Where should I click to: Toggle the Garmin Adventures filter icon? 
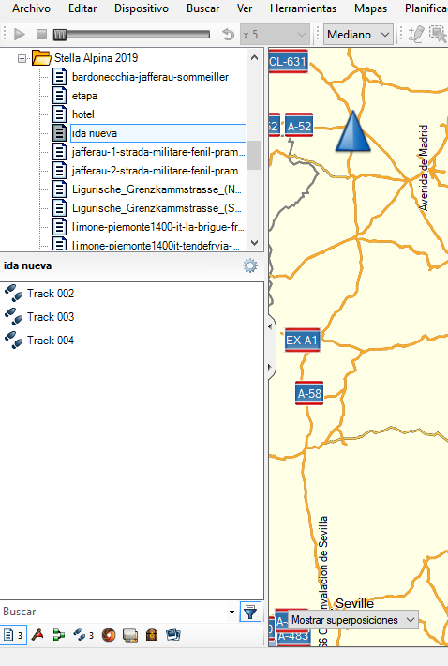tap(109, 635)
